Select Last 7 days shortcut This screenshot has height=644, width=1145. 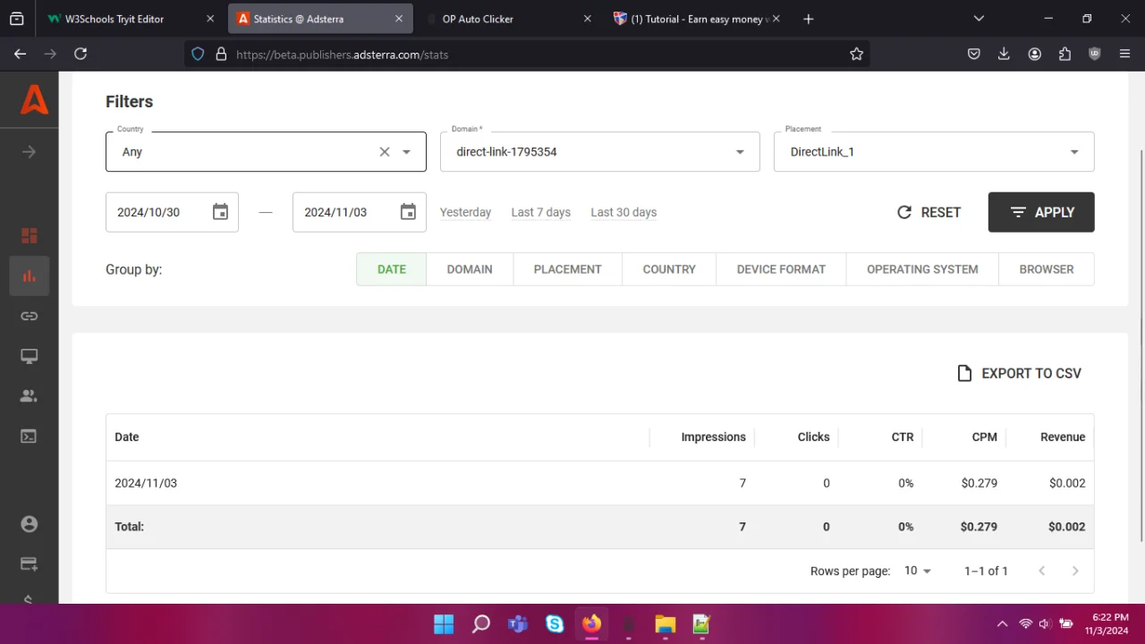pos(541,212)
